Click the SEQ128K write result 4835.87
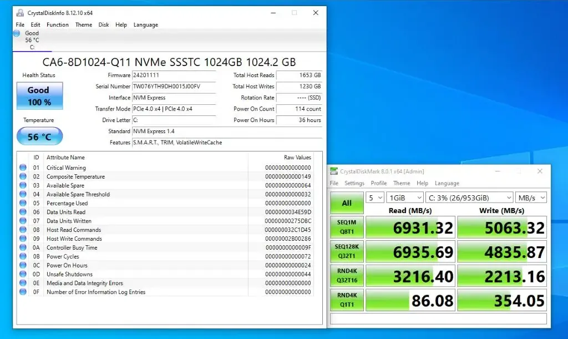Screen dimensions: 568x339 (x=501, y=251)
